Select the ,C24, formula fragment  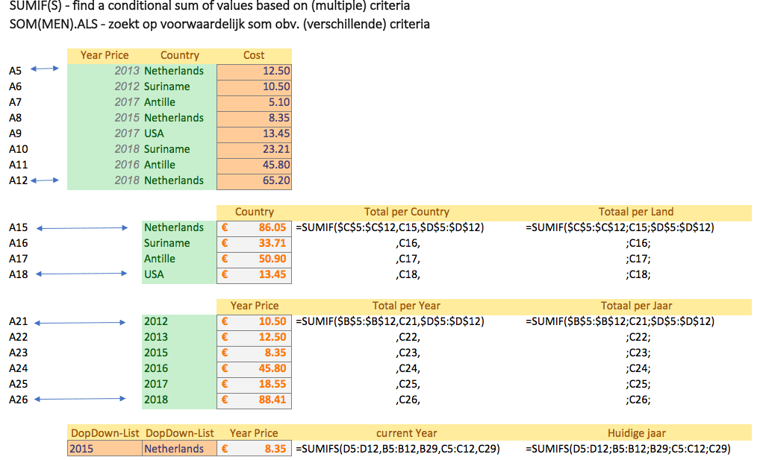[408, 368]
